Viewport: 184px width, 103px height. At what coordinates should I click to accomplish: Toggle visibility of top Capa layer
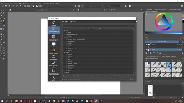tap(146, 45)
